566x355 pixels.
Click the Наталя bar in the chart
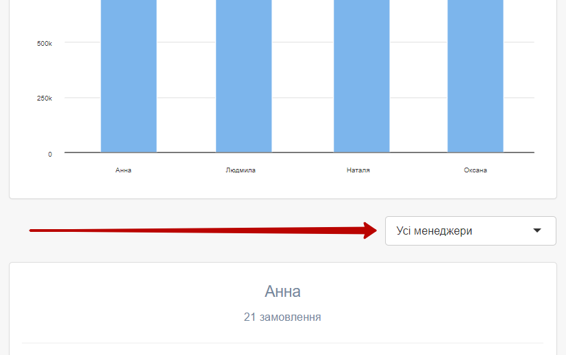coord(361,76)
